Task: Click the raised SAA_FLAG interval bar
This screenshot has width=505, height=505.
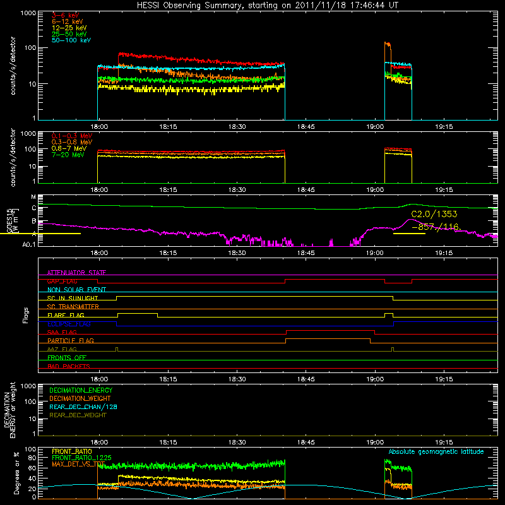Action: [x=330, y=331]
